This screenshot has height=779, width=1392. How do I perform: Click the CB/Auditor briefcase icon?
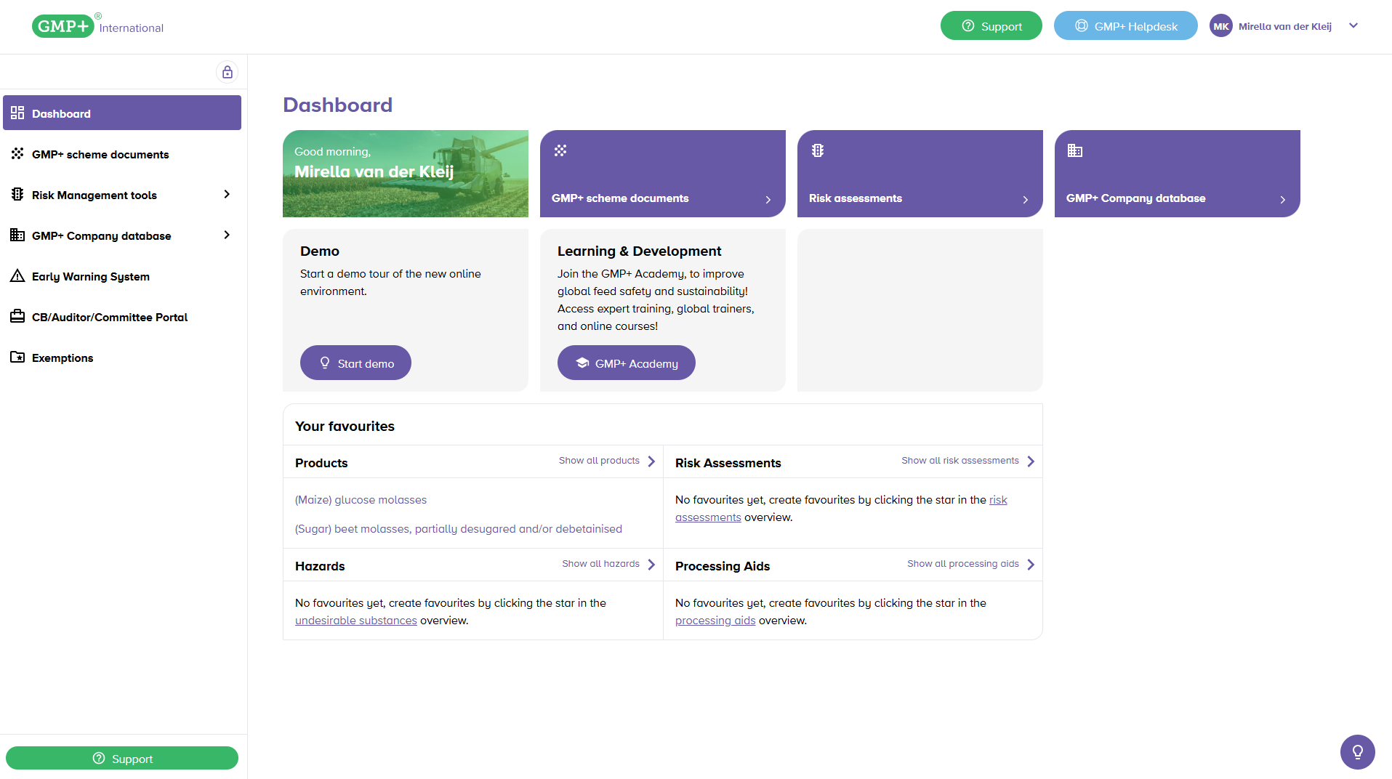pyautogui.click(x=17, y=316)
